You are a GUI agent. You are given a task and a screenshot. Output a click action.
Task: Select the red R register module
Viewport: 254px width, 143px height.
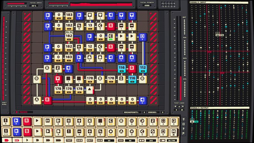tap(27, 121)
